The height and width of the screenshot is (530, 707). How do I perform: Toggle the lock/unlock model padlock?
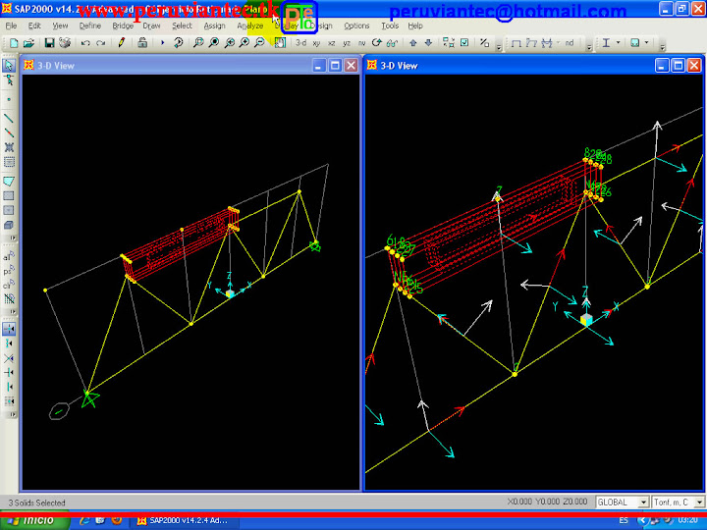[142, 43]
